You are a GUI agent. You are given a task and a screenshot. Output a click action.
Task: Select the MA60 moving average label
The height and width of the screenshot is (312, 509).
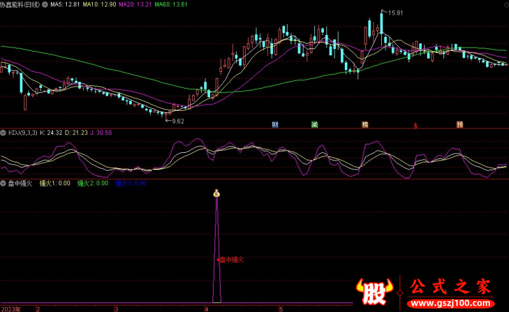[173, 4]
